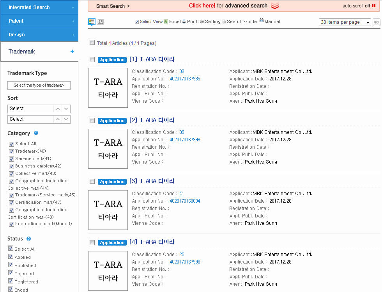Expand advanced search panel arrows

coord(275,6)
